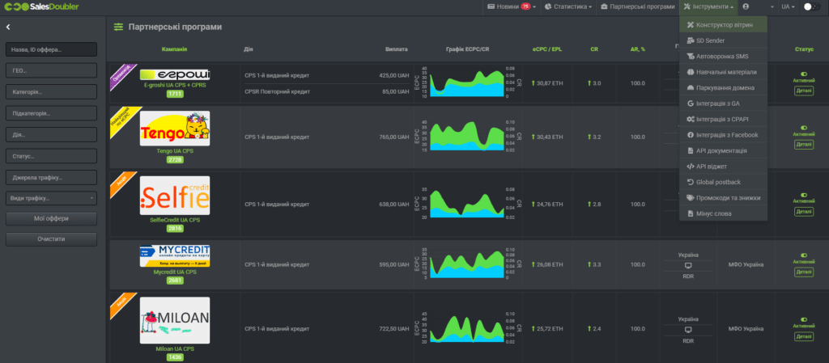Open Global postback tool
Image resolution: width=829 pixels, height=363 pixels.
pyautogui.click(x=718, y=182)
